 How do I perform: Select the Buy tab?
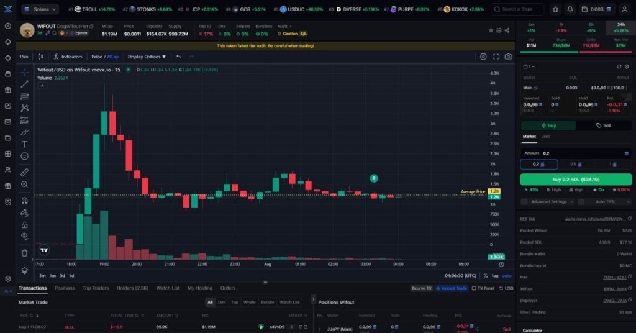click(548, 125)
